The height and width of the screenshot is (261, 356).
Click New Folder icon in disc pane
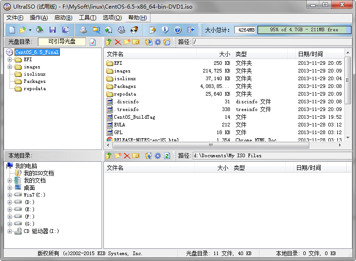click(127, 42)
